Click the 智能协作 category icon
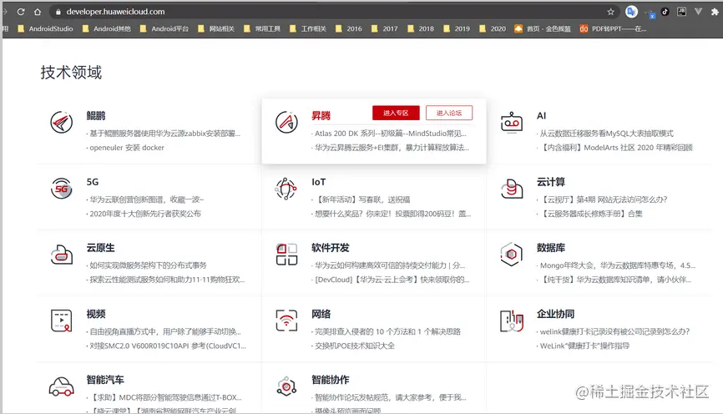Screen dimensions: 723x414 286,386
